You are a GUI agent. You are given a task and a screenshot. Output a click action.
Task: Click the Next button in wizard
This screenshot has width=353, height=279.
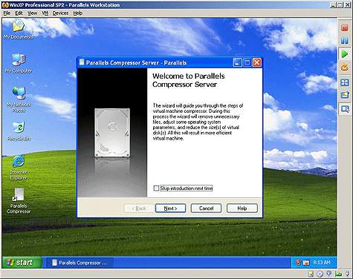click(170, 209)
